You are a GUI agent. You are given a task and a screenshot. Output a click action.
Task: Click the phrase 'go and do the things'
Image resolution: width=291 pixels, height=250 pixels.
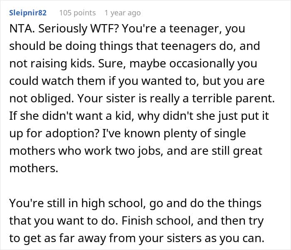click(x=205, y=203)
